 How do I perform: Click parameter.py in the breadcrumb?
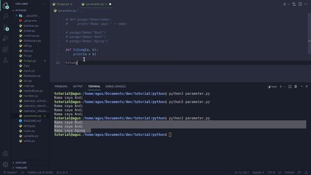(x=67, y=11)
